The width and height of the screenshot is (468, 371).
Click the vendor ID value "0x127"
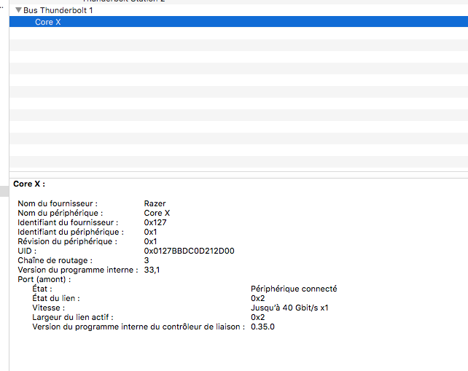point(155,222)
